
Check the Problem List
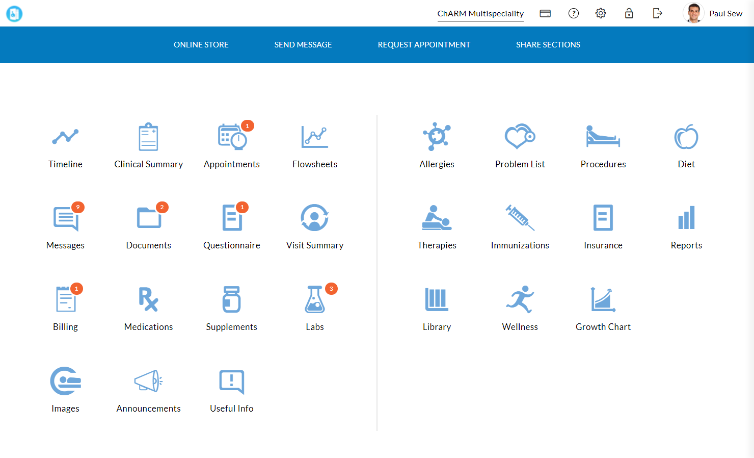point(520,145)
